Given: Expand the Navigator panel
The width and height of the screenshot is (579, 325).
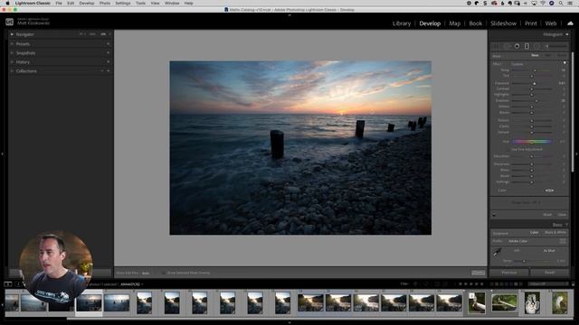Looking at the screenshot, I should tap(12, 34).
